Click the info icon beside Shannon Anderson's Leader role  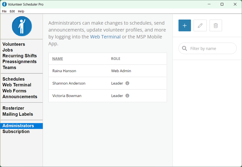(x=127, y=83)
